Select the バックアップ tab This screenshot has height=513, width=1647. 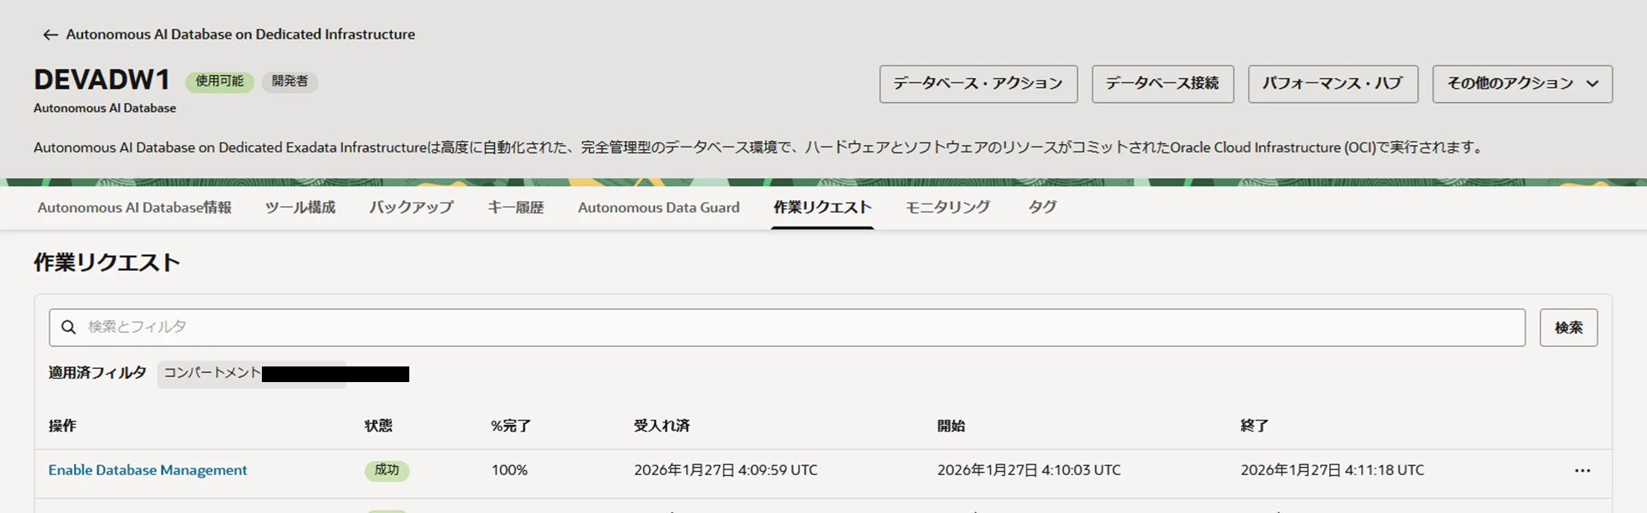point(411,208)
